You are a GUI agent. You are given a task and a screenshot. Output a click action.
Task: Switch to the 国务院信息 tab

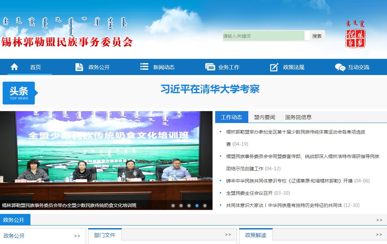[x=298, y=117]
